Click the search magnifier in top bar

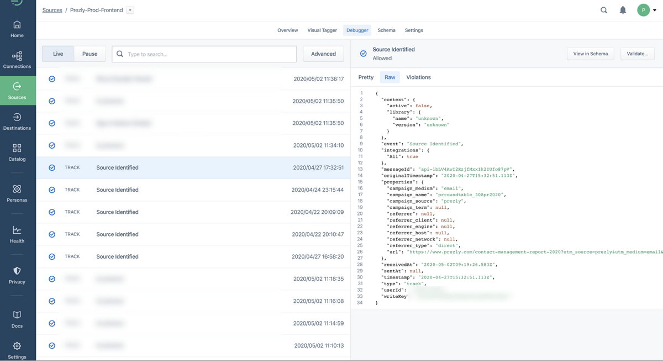coord(604,10)
